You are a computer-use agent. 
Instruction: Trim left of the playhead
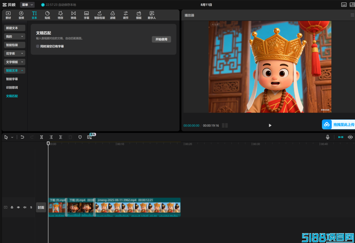pyautogui.click(x=51, y=137)
